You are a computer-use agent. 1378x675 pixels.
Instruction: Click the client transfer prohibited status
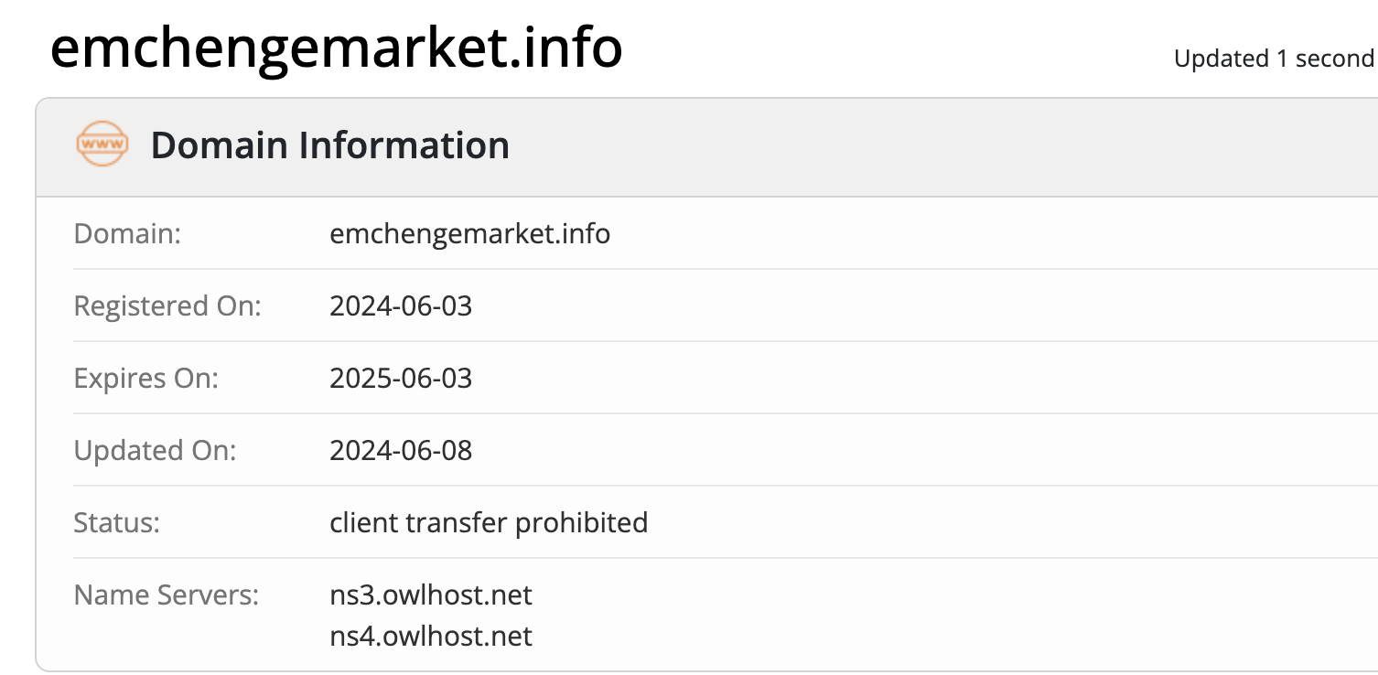pos(489,522)
